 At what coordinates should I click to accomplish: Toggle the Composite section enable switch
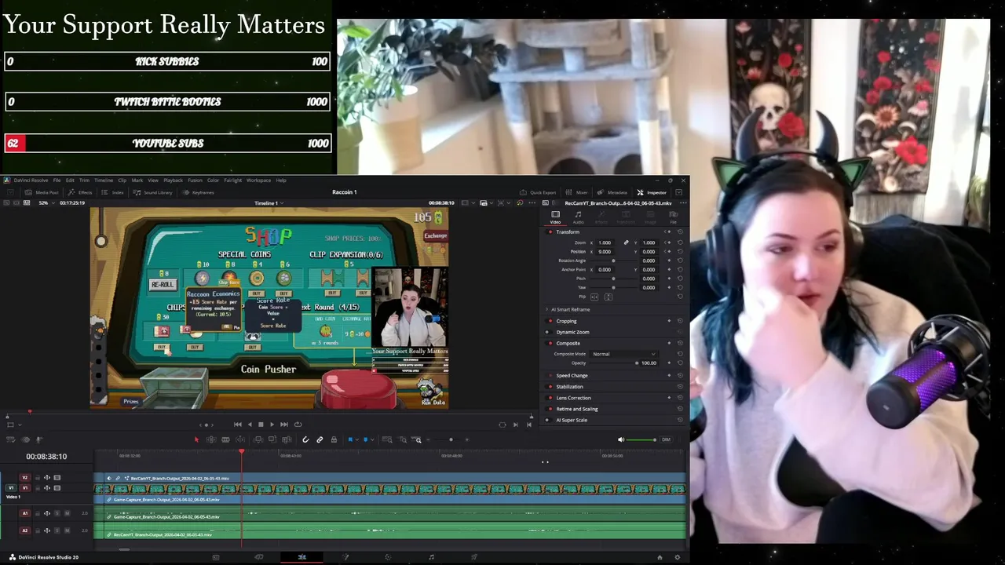548,343
